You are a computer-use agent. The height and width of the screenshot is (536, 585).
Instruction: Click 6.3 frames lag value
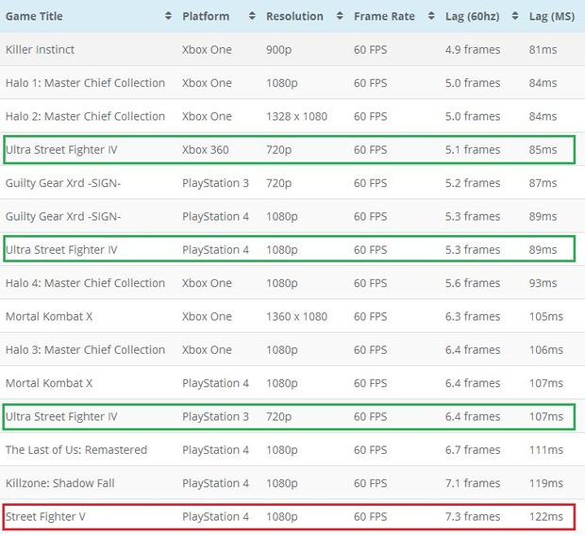(x=473, y=316)
